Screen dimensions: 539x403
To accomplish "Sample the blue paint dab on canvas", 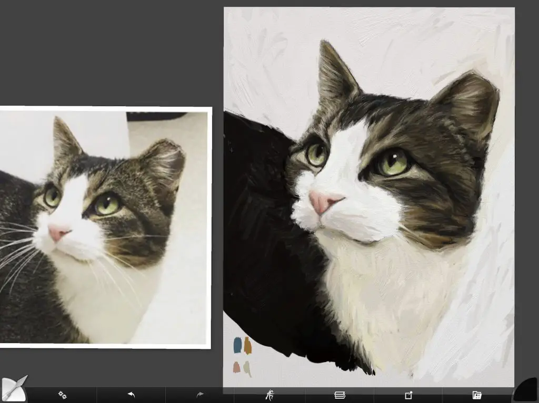I will pos(237,345).
